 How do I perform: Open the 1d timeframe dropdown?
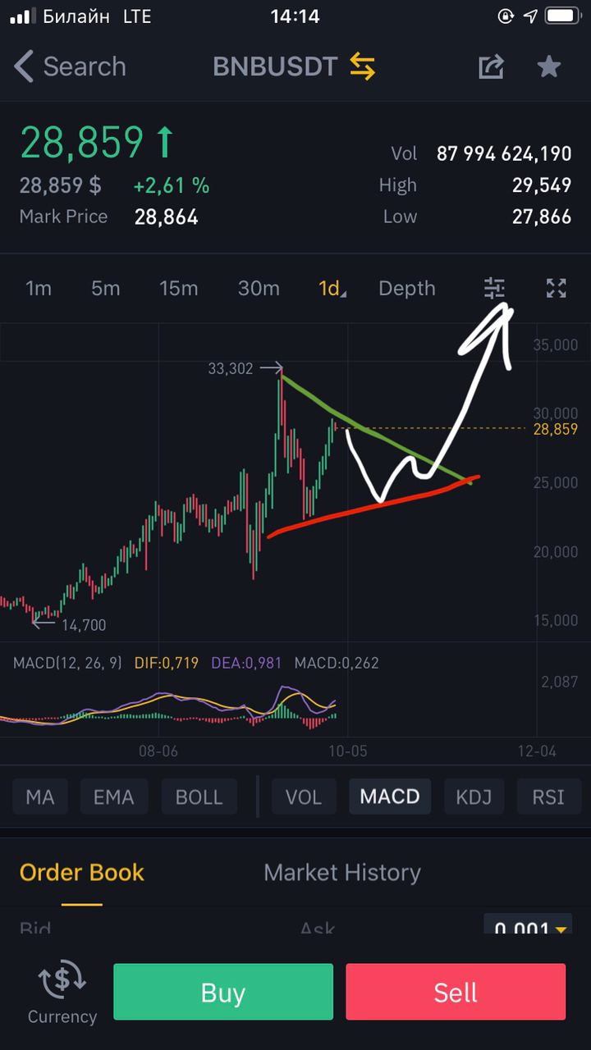(332, 288)
